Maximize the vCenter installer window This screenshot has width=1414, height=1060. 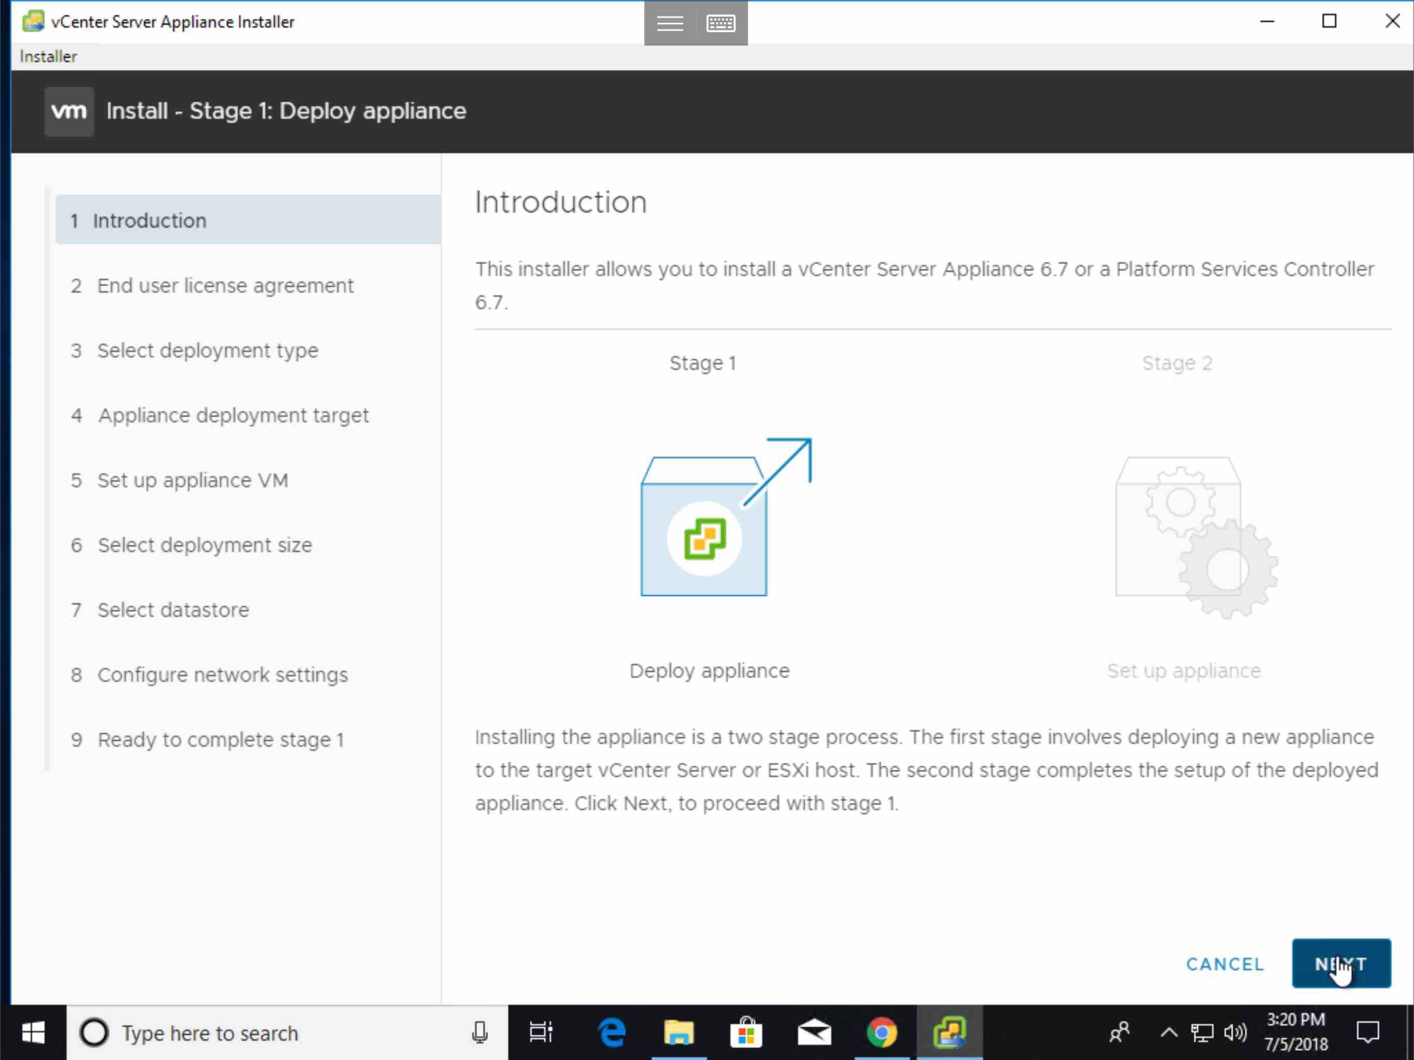point(1329,21)
